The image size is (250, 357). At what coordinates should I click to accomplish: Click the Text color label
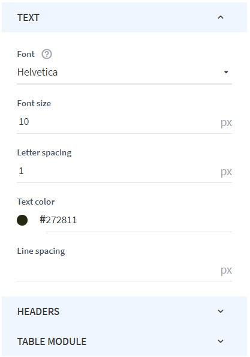pyautogui.click(x=36, y=202)
